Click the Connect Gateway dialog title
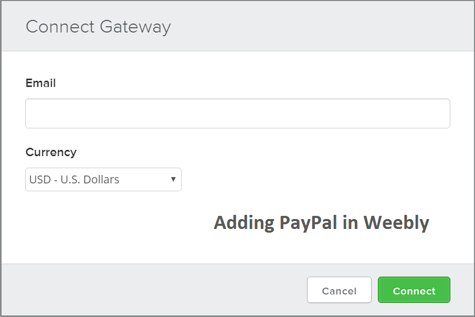 click(99, 27)
